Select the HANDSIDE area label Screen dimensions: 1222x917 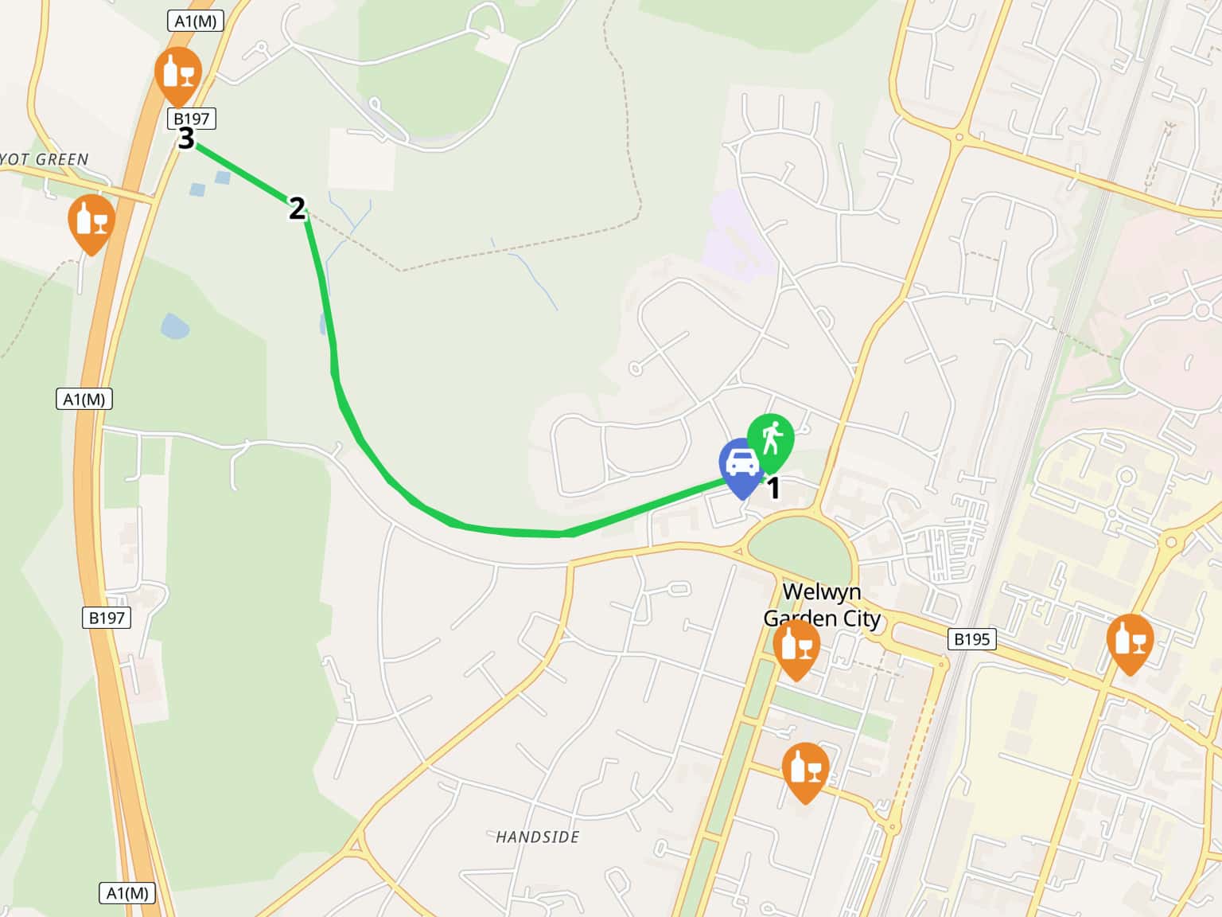click(537, 837)
